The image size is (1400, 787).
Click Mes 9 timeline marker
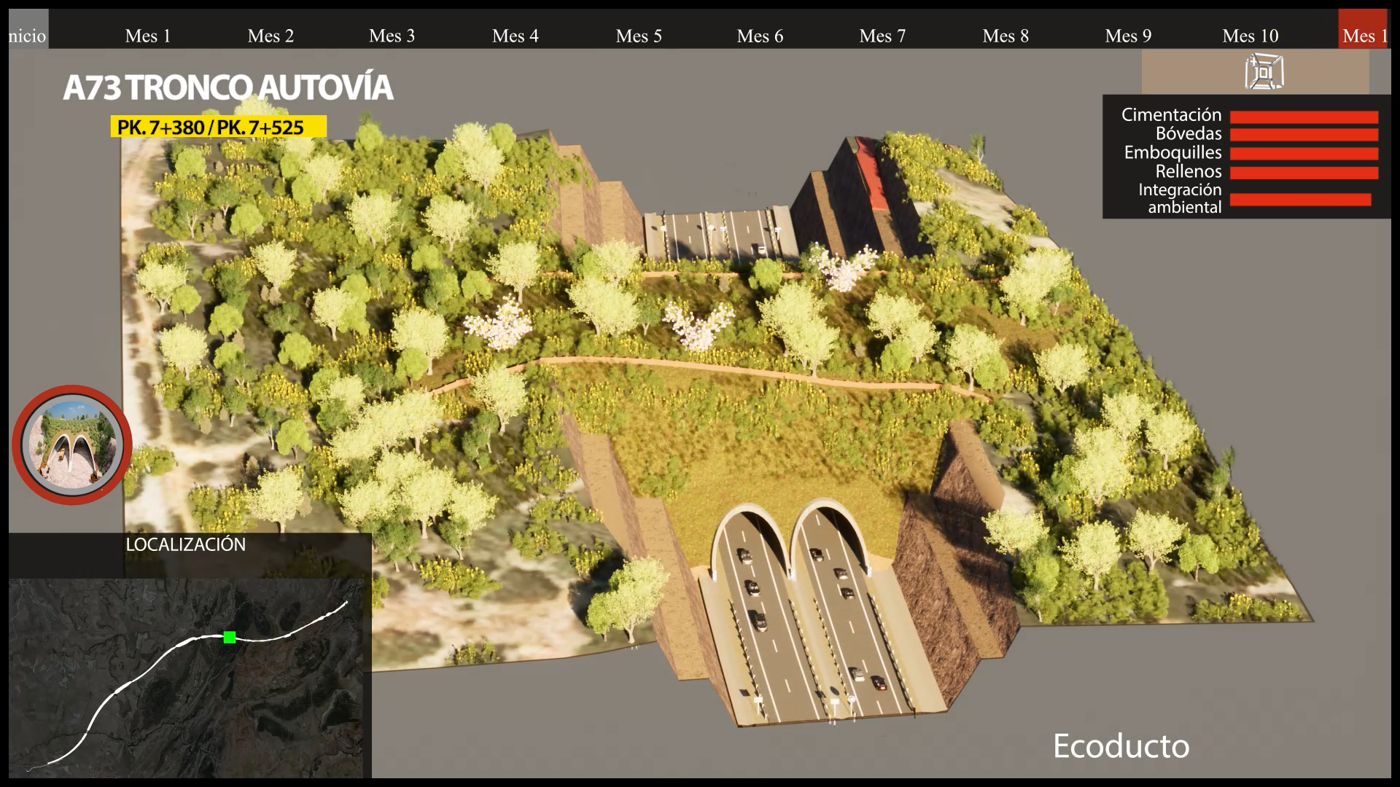[x=1128, y=36]
